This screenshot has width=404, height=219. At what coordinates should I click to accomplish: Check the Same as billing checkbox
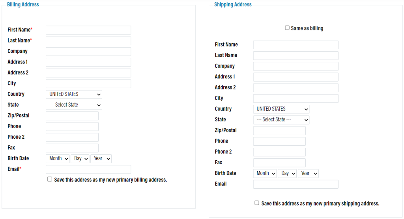[x=287, y=28]
